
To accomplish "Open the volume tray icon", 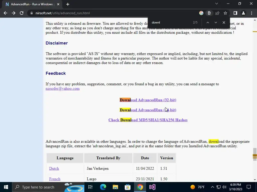I will pyautogui.click(x=224, y=187).
